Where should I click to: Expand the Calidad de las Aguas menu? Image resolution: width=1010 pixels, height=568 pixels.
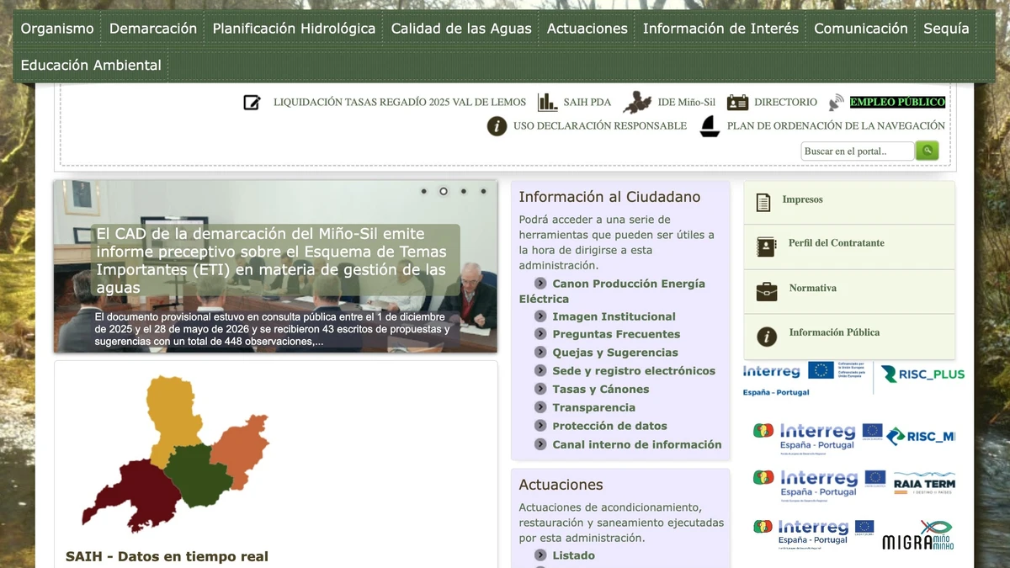[461, 29]
